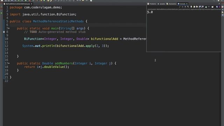Click "main" method name on line 7

[x=55, y=28]
